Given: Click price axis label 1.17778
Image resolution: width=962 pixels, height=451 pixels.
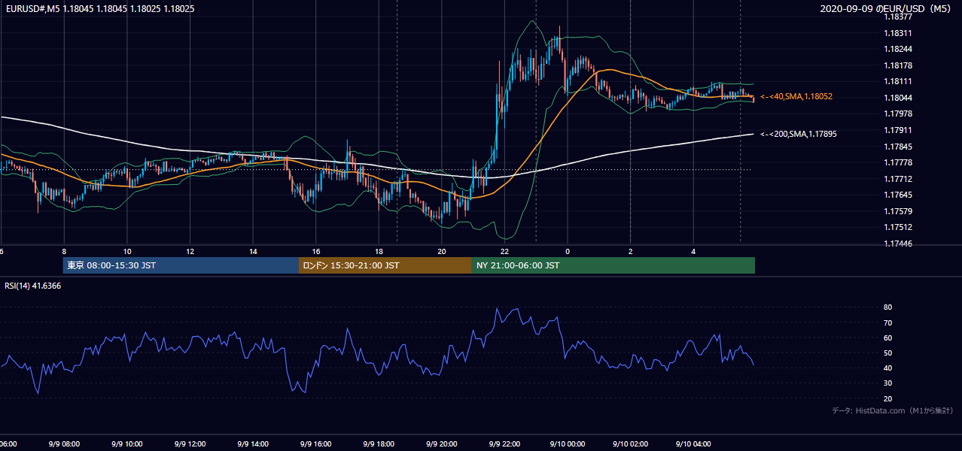Looking at the screenshot, I should point(898,162).
